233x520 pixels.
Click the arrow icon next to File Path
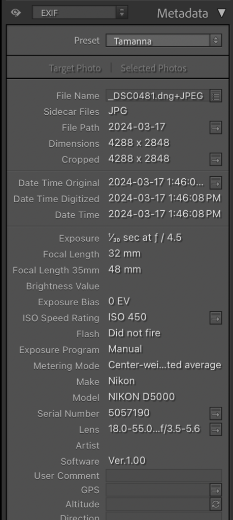click(216, 127)
